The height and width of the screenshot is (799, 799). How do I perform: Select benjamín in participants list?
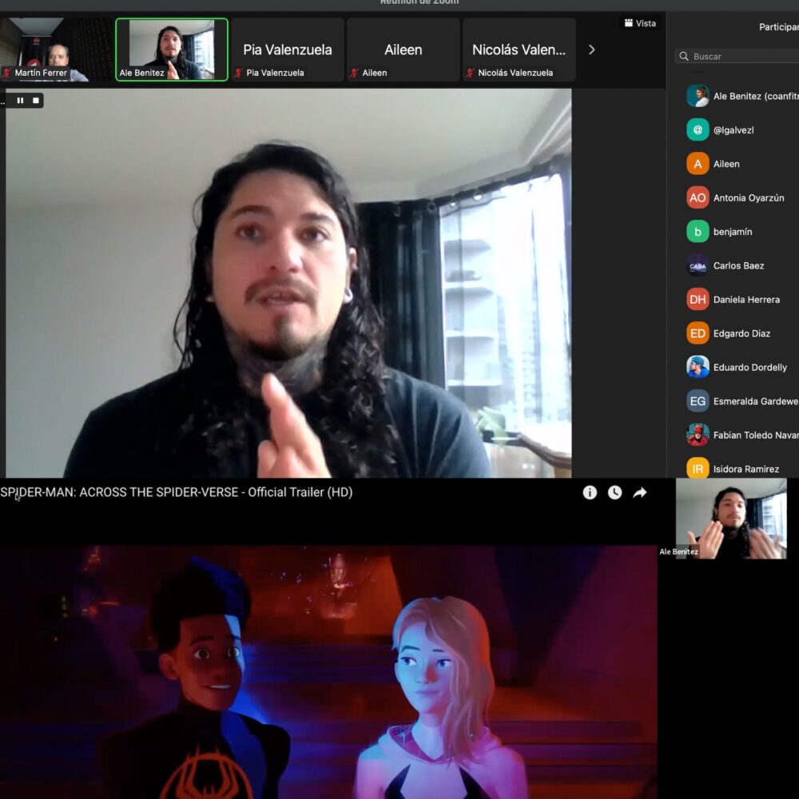[732, 232]
